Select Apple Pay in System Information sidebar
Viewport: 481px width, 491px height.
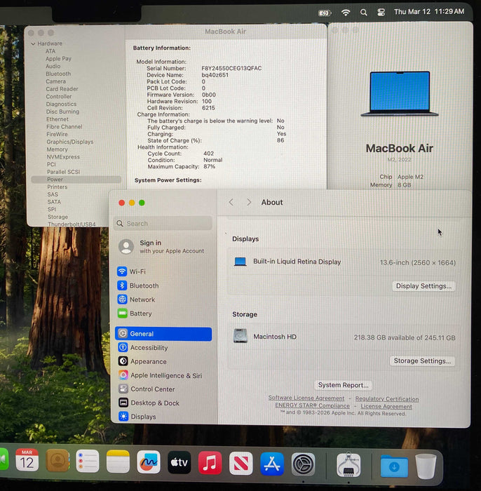tap(58, 58)
